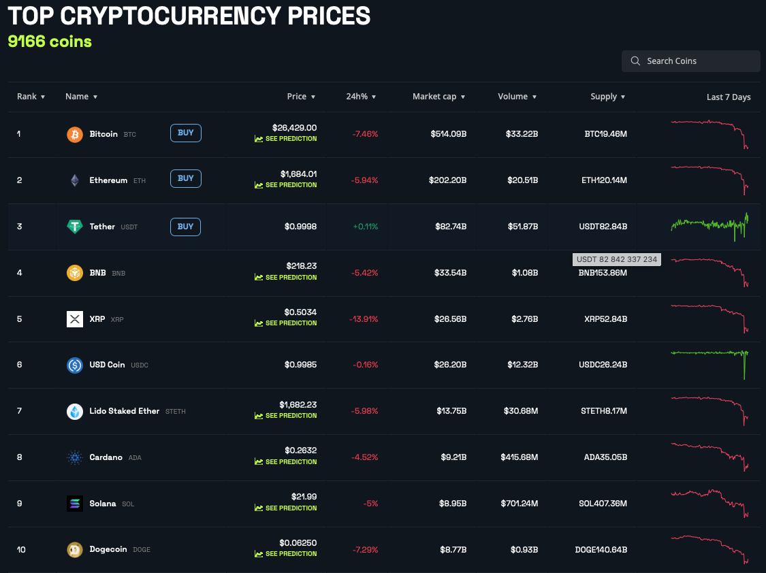766x573 pixels.
Task: Sort the table by Price column
Action: (301, 97)
